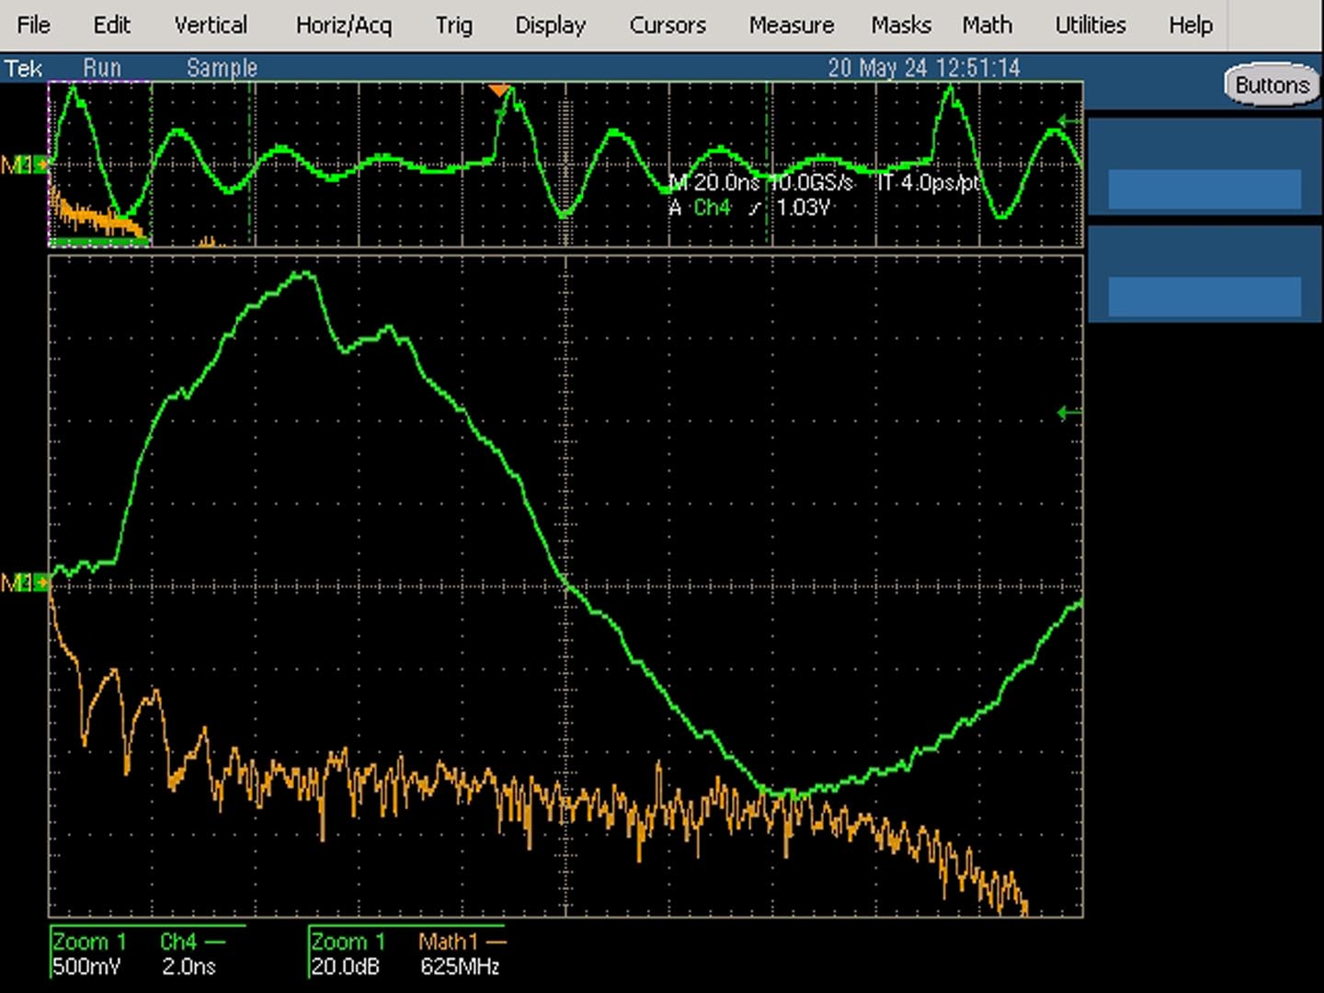The image size is (1324, 993).
Task: Click the Buttons mode button
Action: [x=1272, y=86]
